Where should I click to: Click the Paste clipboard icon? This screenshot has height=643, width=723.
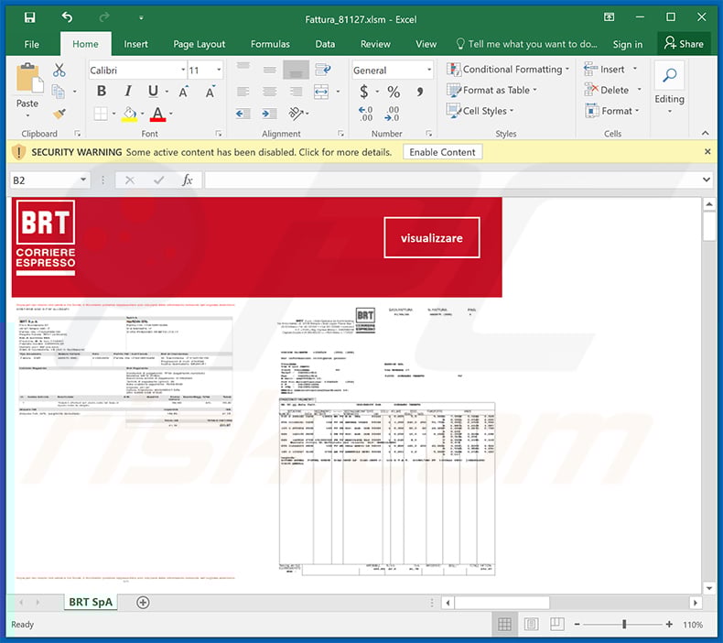point(29,78)
